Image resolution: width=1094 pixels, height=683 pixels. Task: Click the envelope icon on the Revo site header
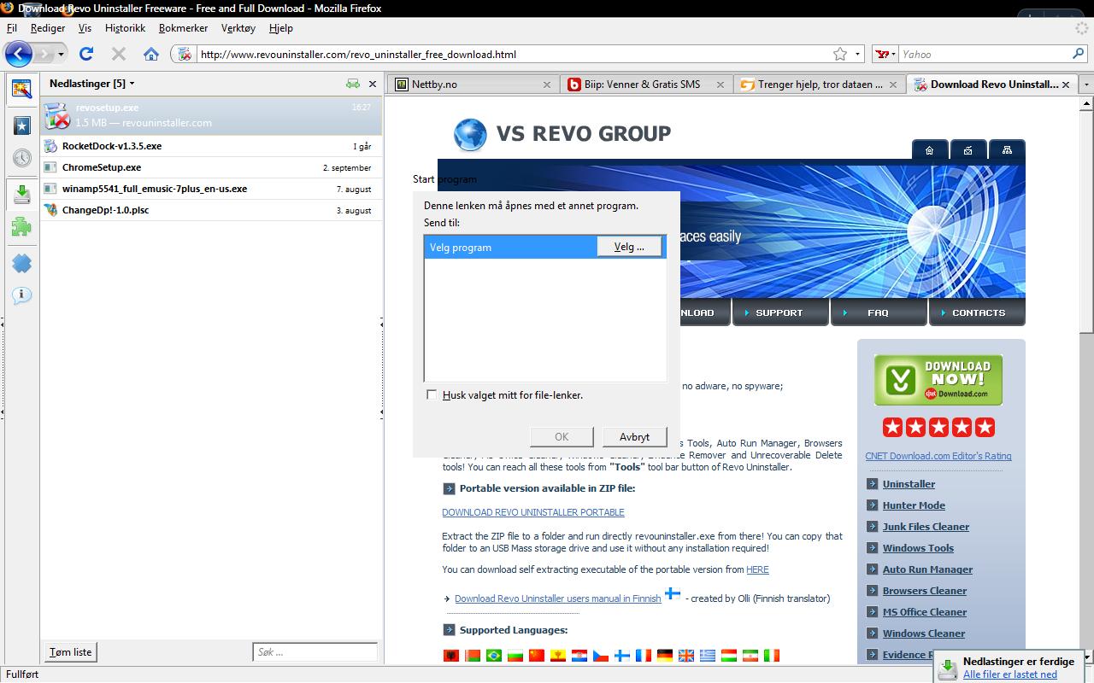point(968,150)
